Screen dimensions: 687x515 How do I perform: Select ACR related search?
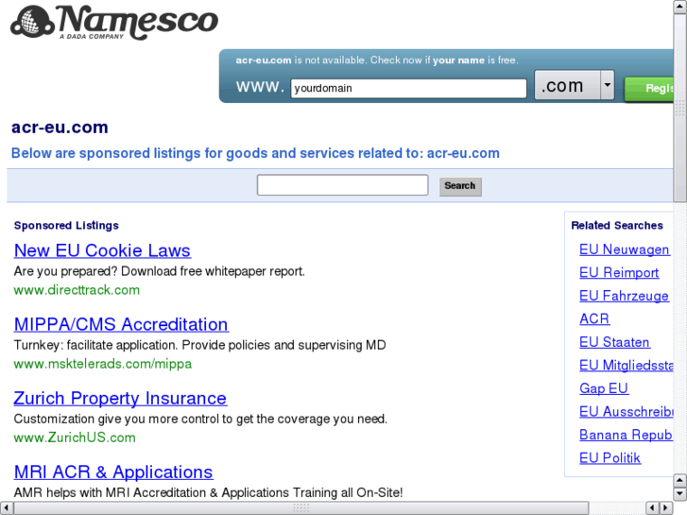tap(594, 318)
